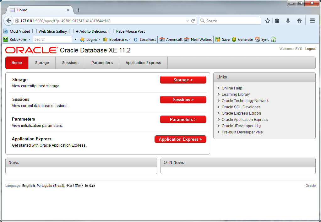Select English language link

pyautogui.click(x=29, y=186)
